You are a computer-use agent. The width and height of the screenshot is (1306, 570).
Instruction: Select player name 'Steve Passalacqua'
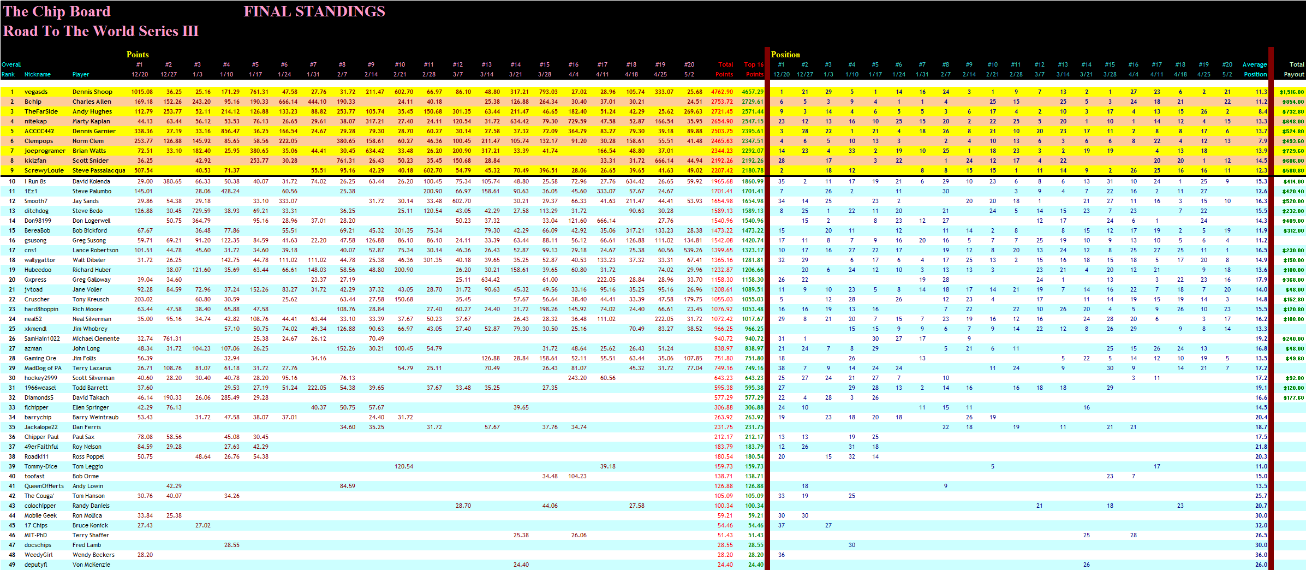click(99, 171)
